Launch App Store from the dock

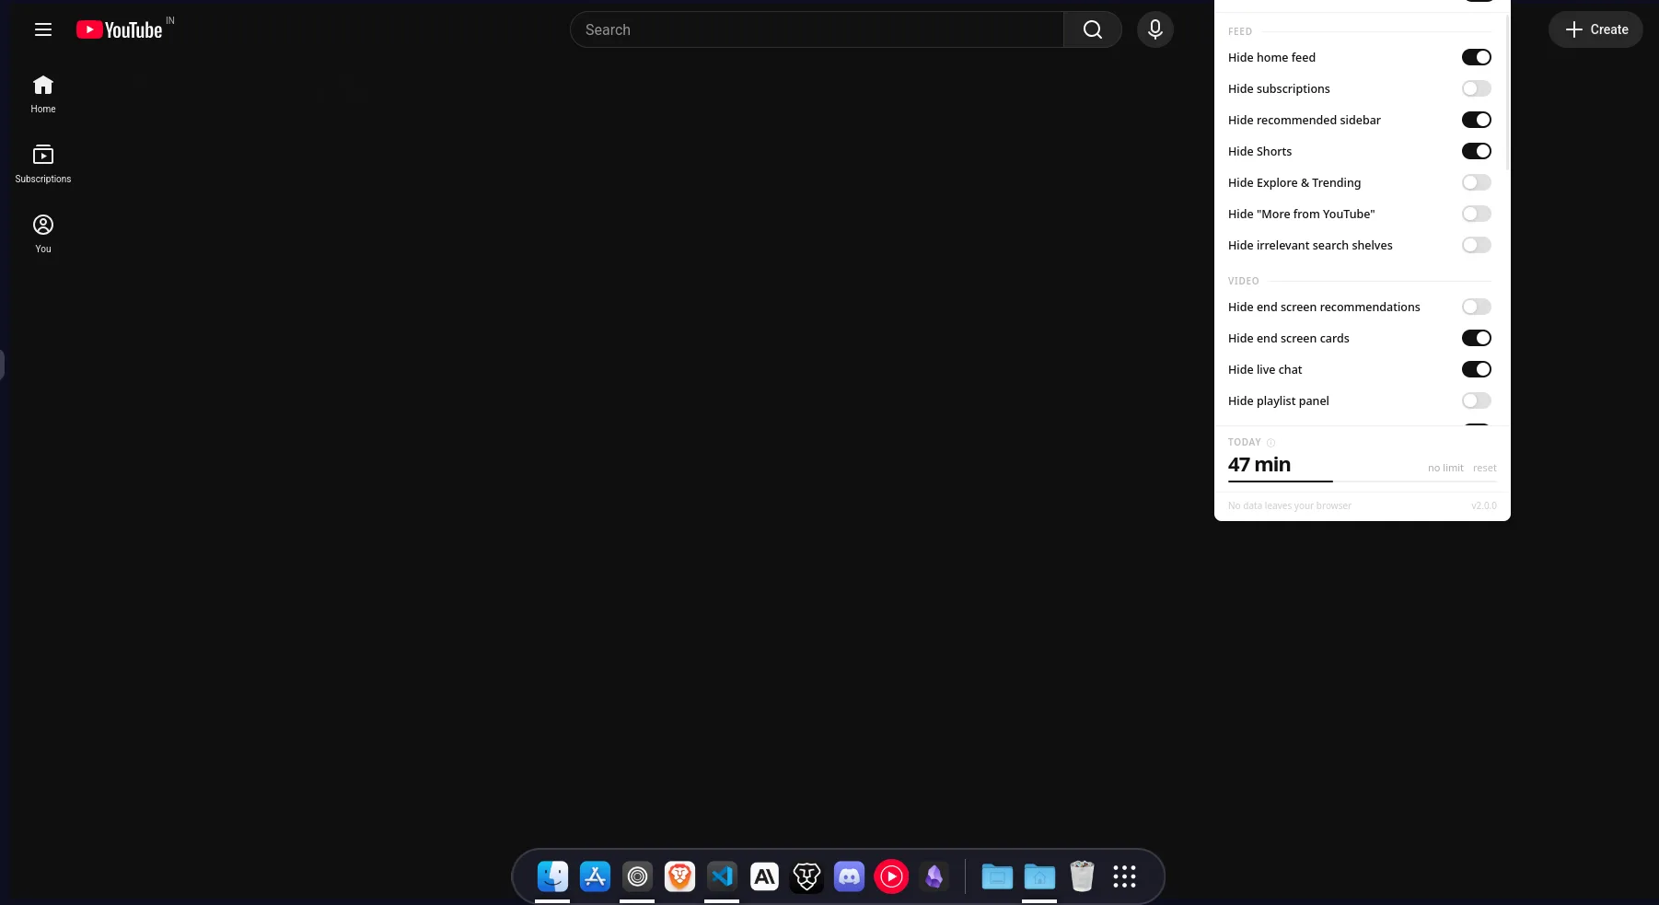pyautogui.click(x=595, y=876)
